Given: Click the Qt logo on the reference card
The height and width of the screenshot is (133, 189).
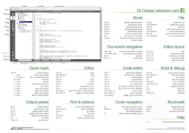Looking at the screenshot, I should [x=182, y=10].
